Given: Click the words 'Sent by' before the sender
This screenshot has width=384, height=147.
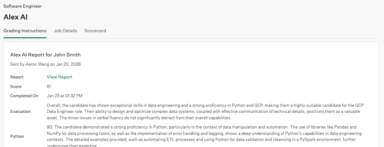Looking at the screenshot, I should [17, 64].
